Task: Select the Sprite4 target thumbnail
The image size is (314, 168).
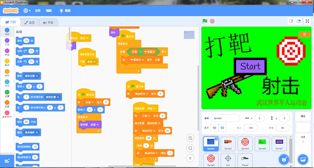Action: (245, 144)
